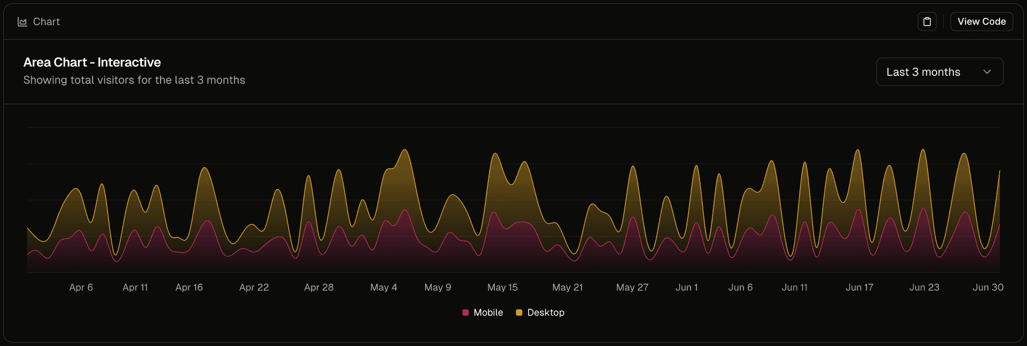Image resolution: width=1027 pixels, height=346 pixels.
Task: Click the chart subtitle about total visitors
Action: [134, 80]
